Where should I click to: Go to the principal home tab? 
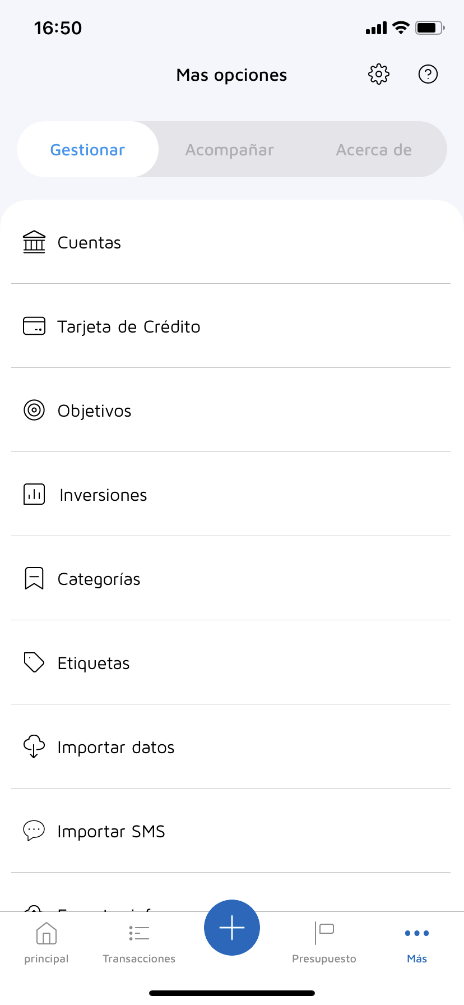coord(47,943)
